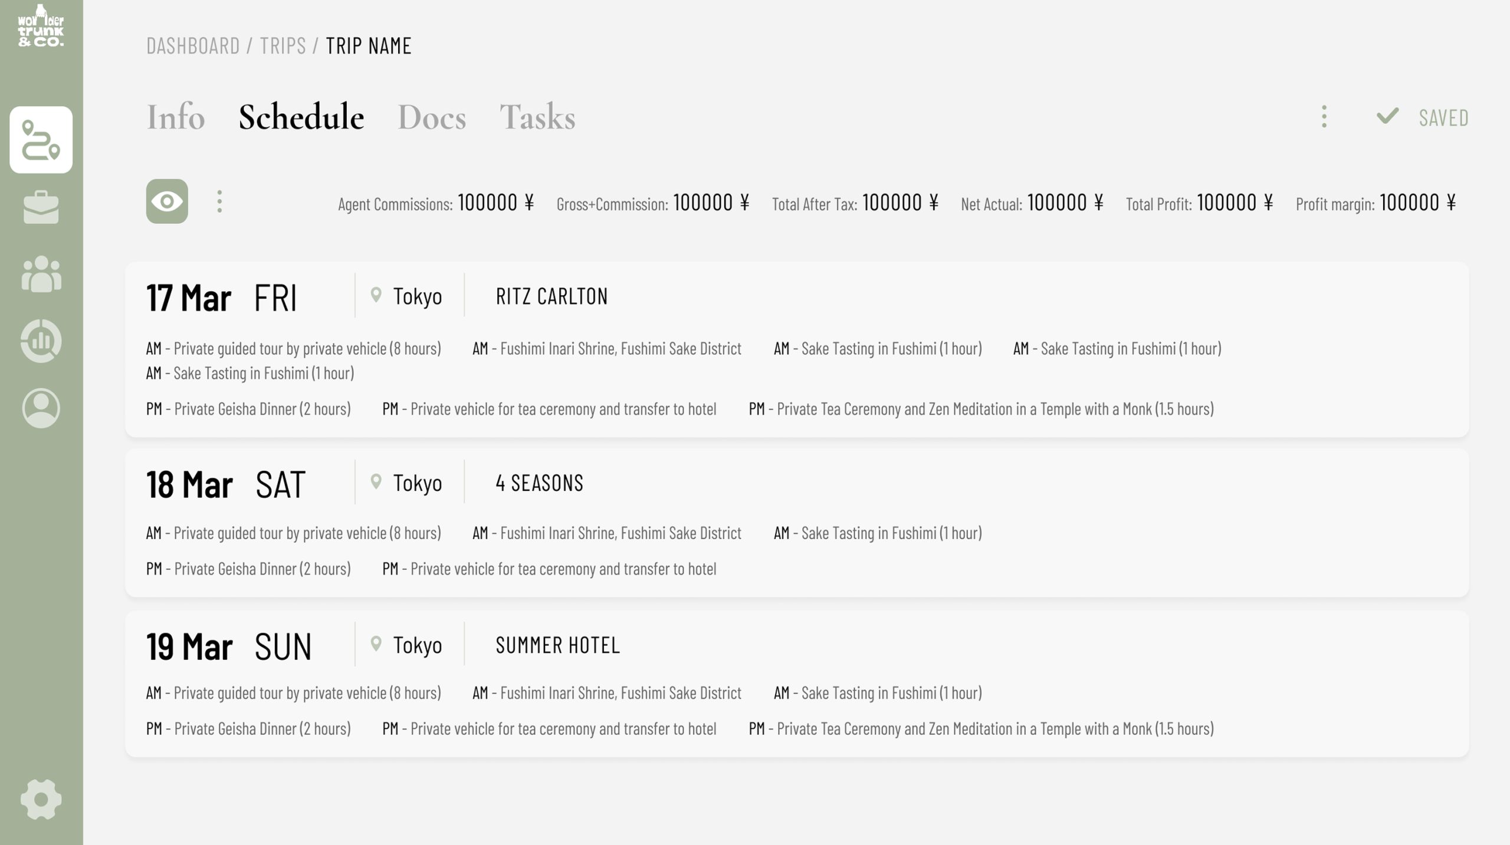This screenshot has height=845, width=1510.
Task: Toggle the eye visibility button
Action: coord(167,202)
